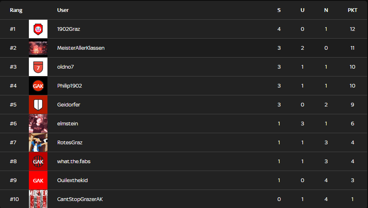
Task: Select Philip1902's round GAK logo avatar
Action: point(38,86)
